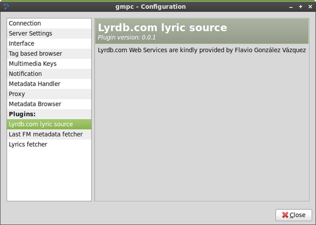Maximize the gmpc Configuration window
Image resolution: width=316 pixels, height=225 pixels.
point(301,6)
